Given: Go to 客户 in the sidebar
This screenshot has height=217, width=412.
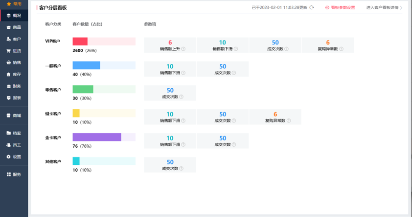Looking at the screenshot, I should point(14,39).
